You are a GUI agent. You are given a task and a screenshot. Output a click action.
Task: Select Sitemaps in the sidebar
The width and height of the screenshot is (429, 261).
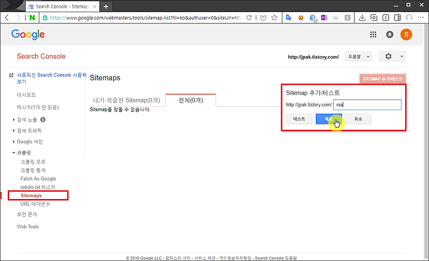[x=31, y=195]
